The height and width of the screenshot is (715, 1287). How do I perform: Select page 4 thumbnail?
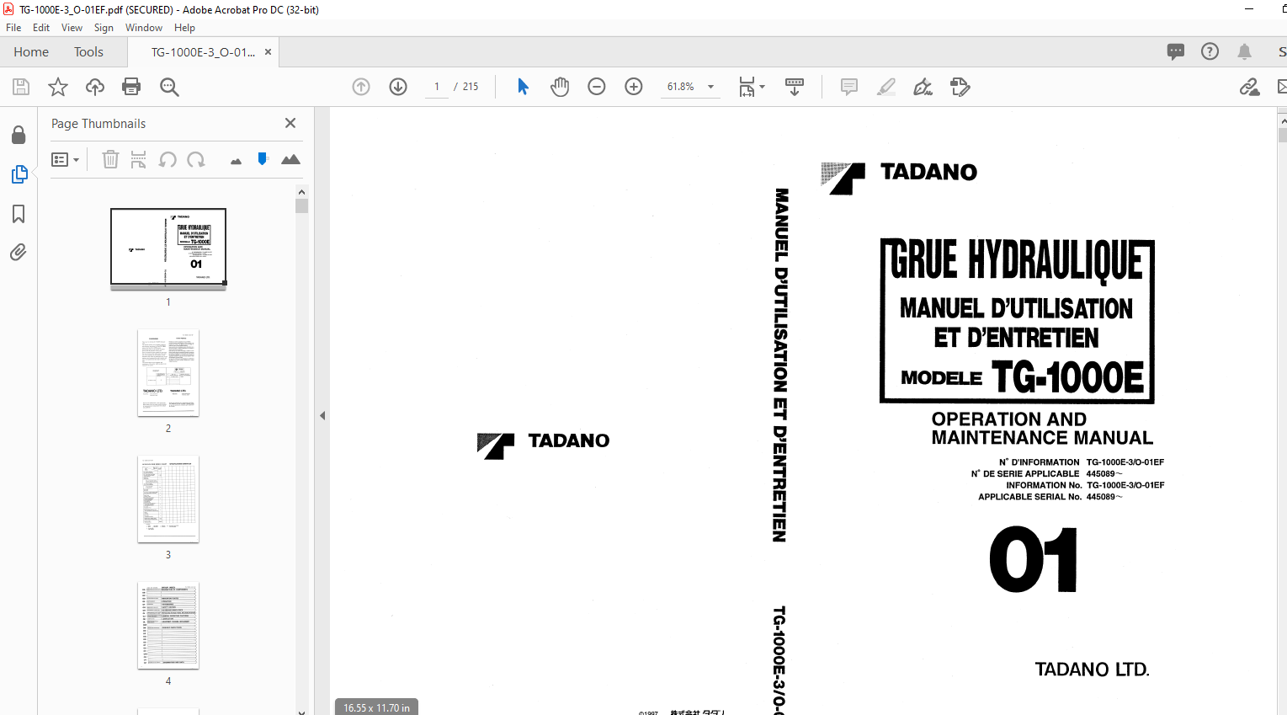point(168,626)
